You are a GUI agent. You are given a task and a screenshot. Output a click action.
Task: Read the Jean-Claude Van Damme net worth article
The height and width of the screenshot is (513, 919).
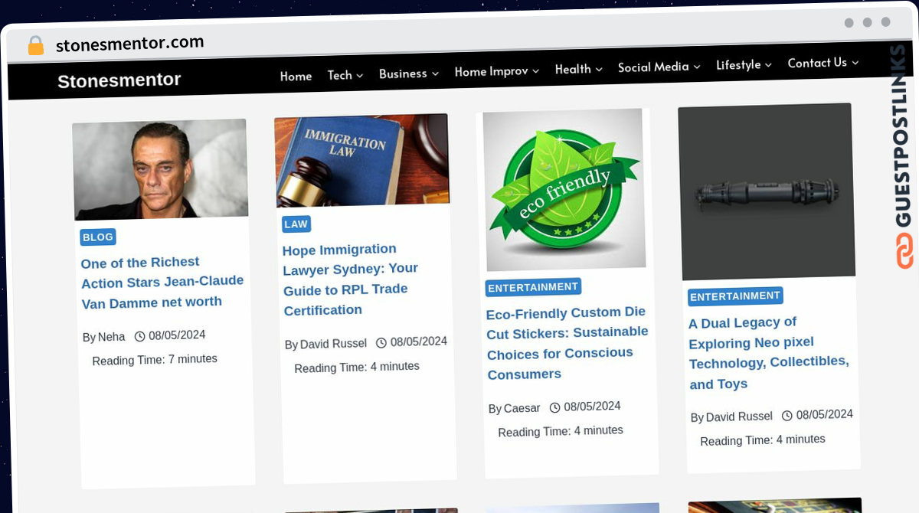162,283
